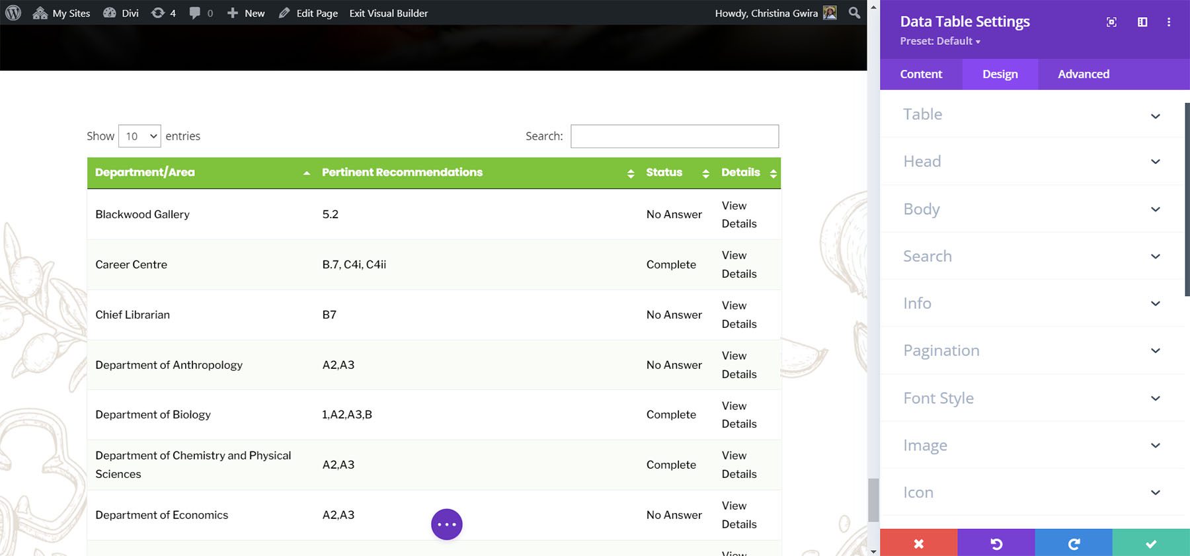1190x556 pixels.
Task: Click the user avatar thumbnail
Action: click(830, 13)
